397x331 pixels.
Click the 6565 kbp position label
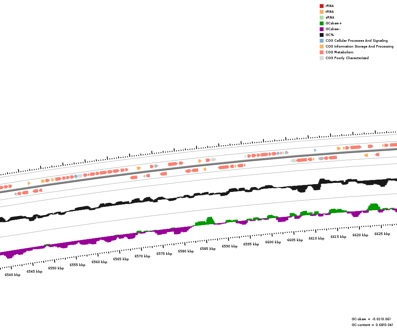coord(121,259)
